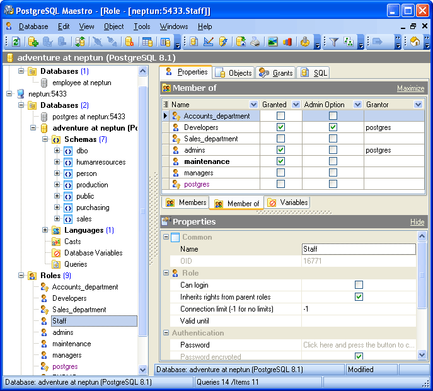The image size is (433, 391).
Task: Click the lightning bolt script icon
Action: [x=223, y=42]
